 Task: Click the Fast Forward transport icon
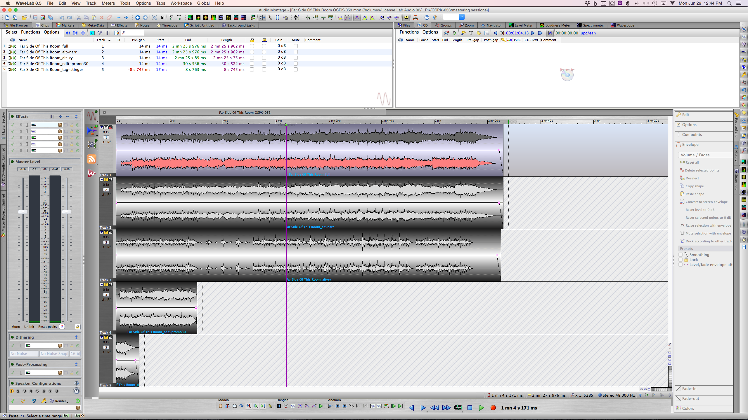[446, 408]
